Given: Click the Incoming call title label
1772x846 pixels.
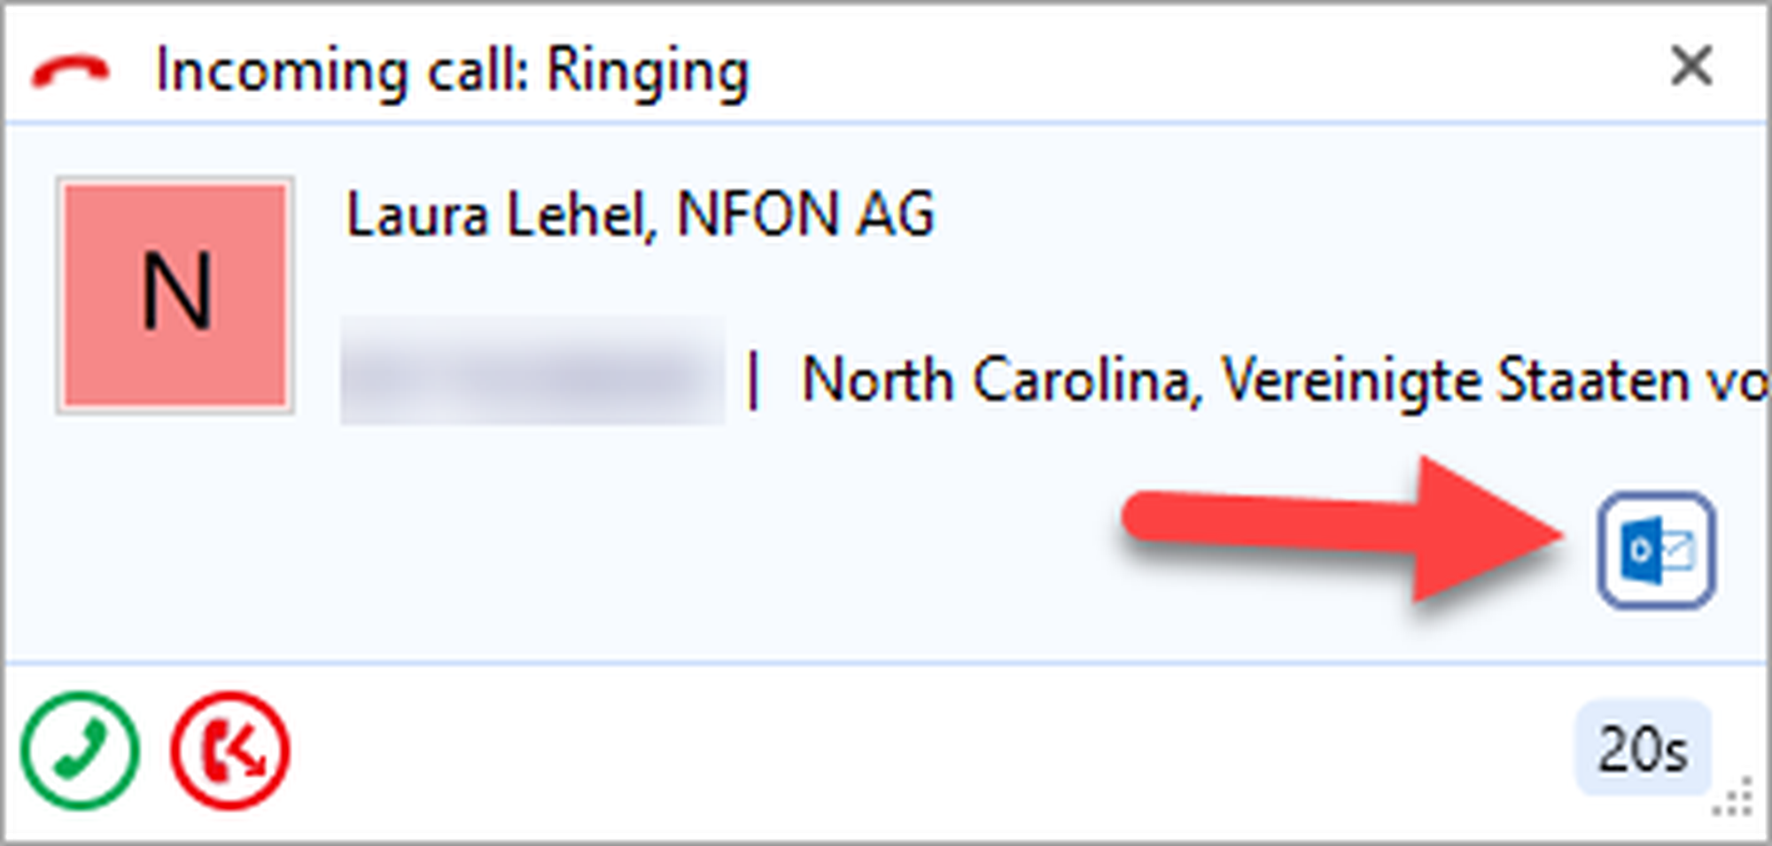Looking at the screenshot, I should [341, 71].
